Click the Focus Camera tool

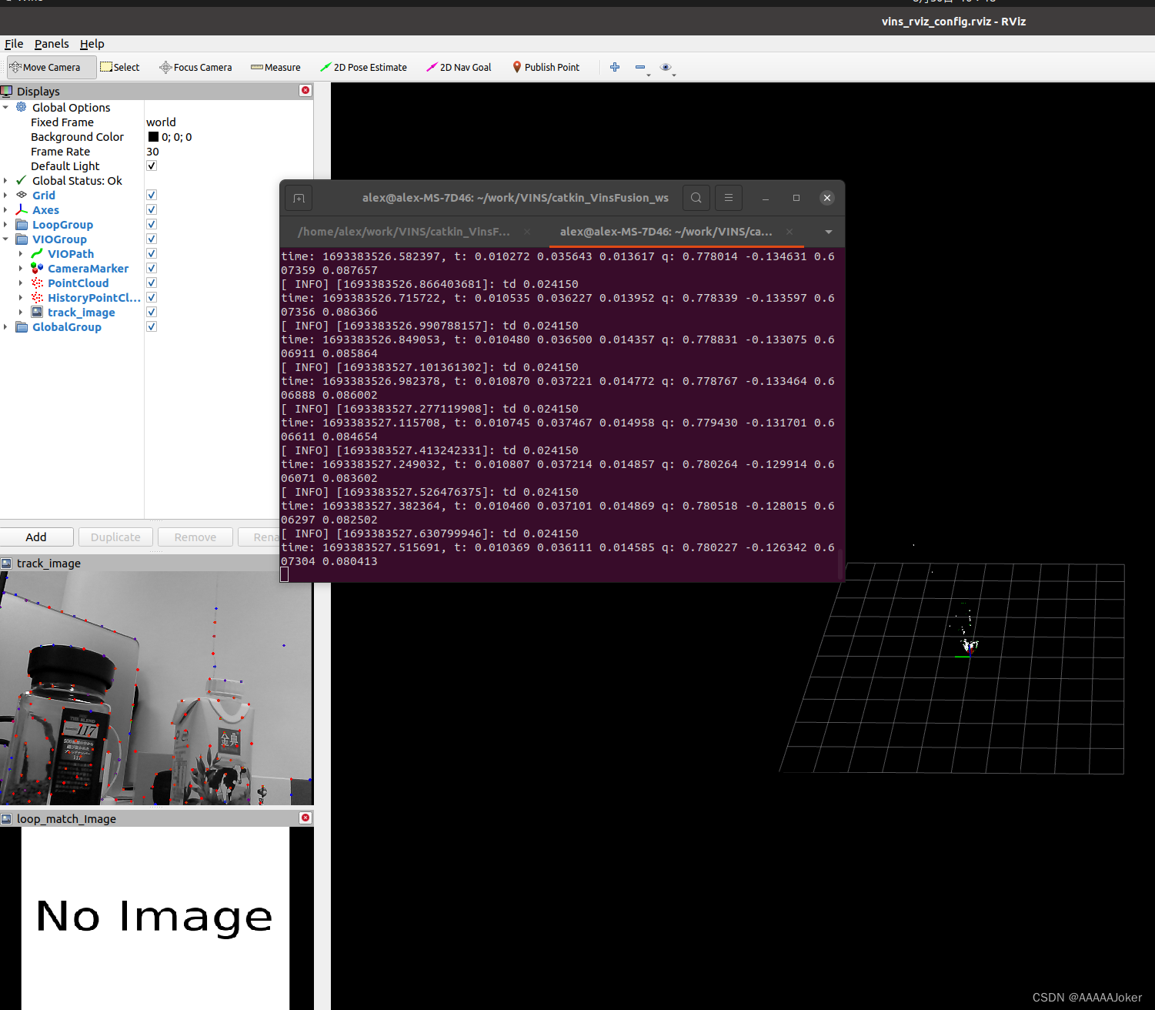195,67
